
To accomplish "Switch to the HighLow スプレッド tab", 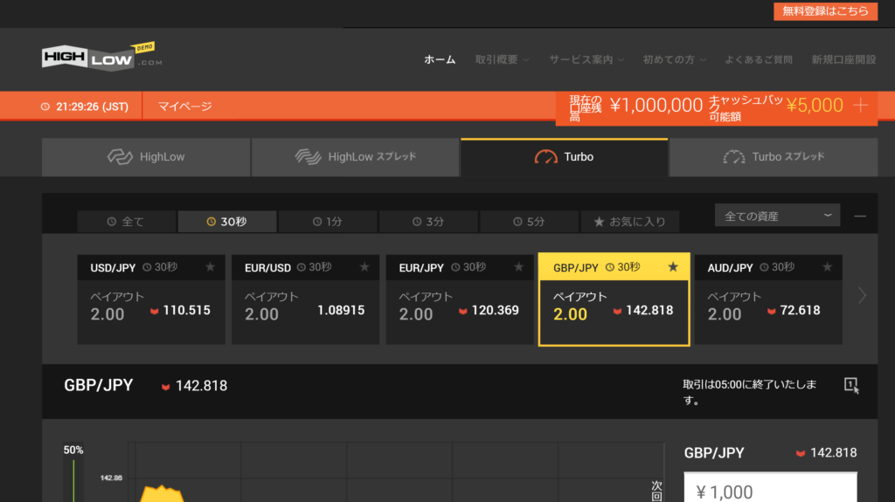I will (x=355, y=157).
